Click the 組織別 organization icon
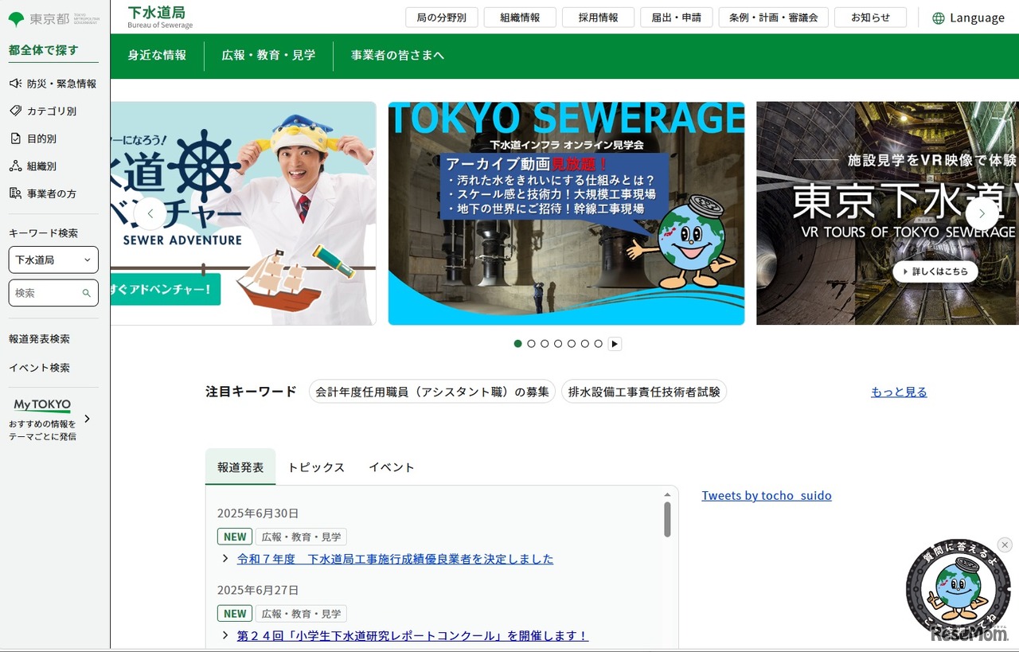1019x652 pixels. pyautogui.click(x=15, y=166)
